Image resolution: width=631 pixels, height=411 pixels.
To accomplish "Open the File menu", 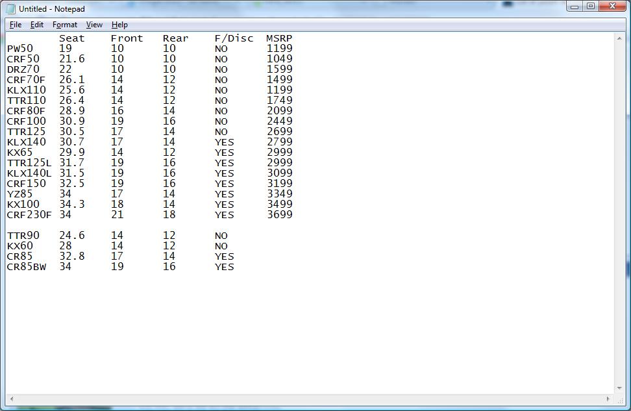I will coord(16,25).
